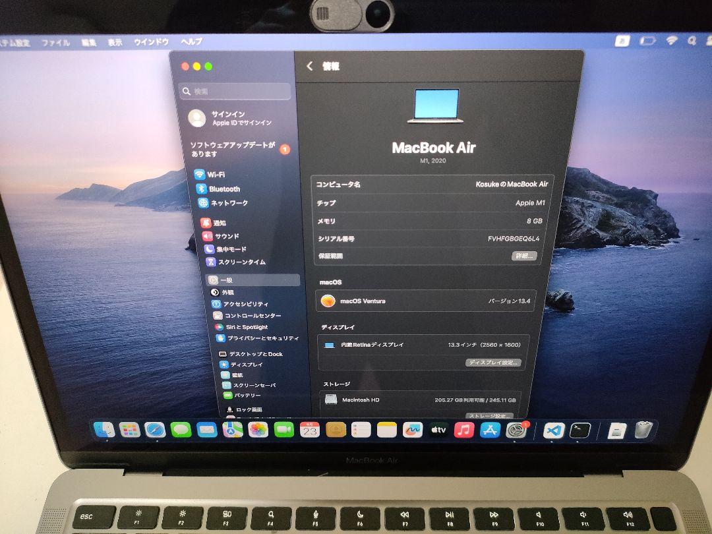Open ファイル menu in menu bar
Screen dimensions: 712x534
pos(56,43)
